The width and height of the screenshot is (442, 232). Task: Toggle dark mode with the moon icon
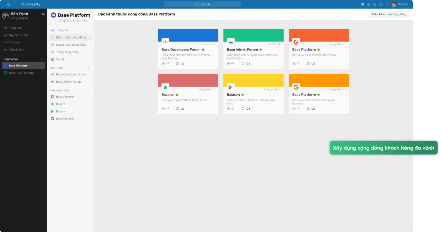click(x=375, y=4)
